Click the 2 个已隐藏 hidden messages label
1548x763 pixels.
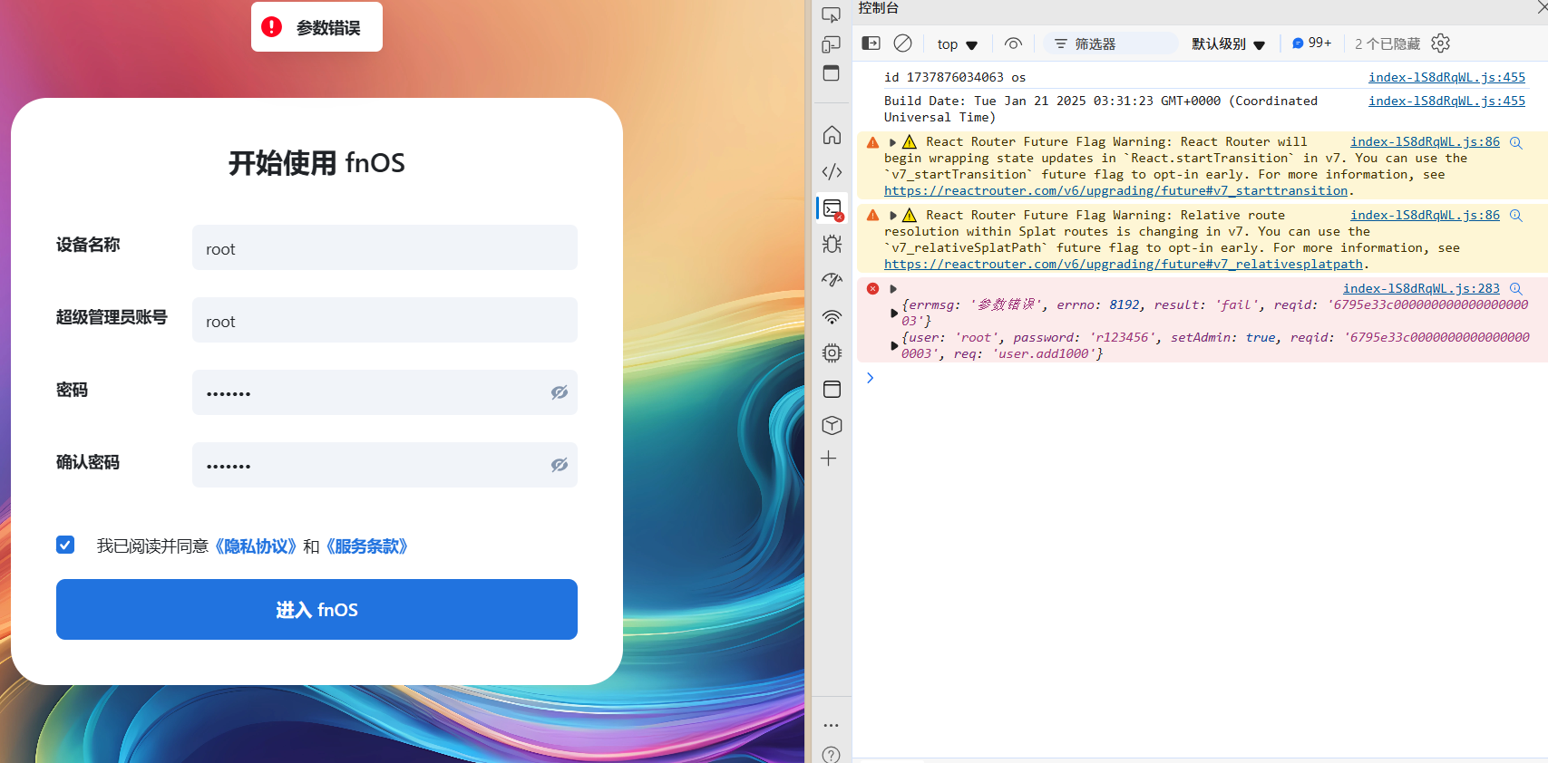[1387, 43]
